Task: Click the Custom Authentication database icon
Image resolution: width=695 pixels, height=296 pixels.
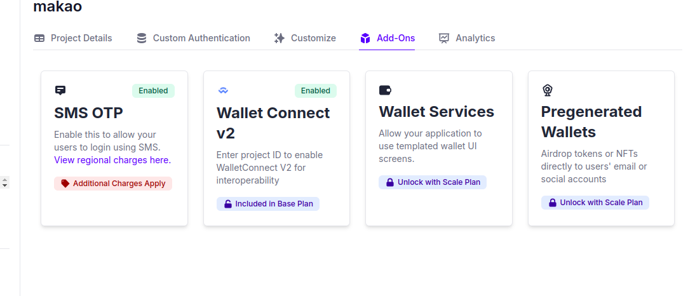Action: point(142,38)
